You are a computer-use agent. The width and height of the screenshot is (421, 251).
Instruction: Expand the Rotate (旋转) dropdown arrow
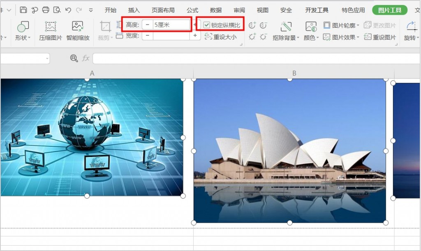click(418, 38)
